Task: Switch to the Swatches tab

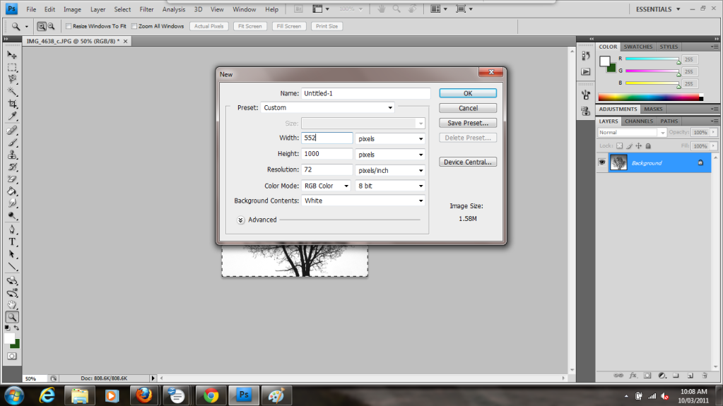Action: click(x=638, y=47)
